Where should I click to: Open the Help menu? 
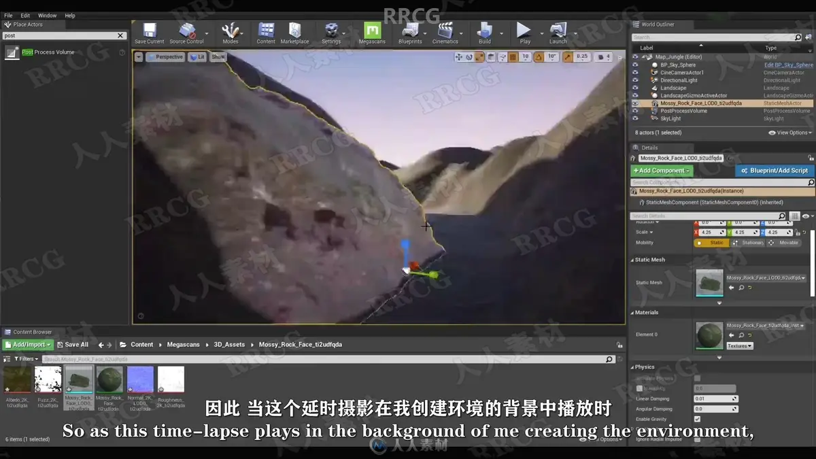(x=70, y=15)
